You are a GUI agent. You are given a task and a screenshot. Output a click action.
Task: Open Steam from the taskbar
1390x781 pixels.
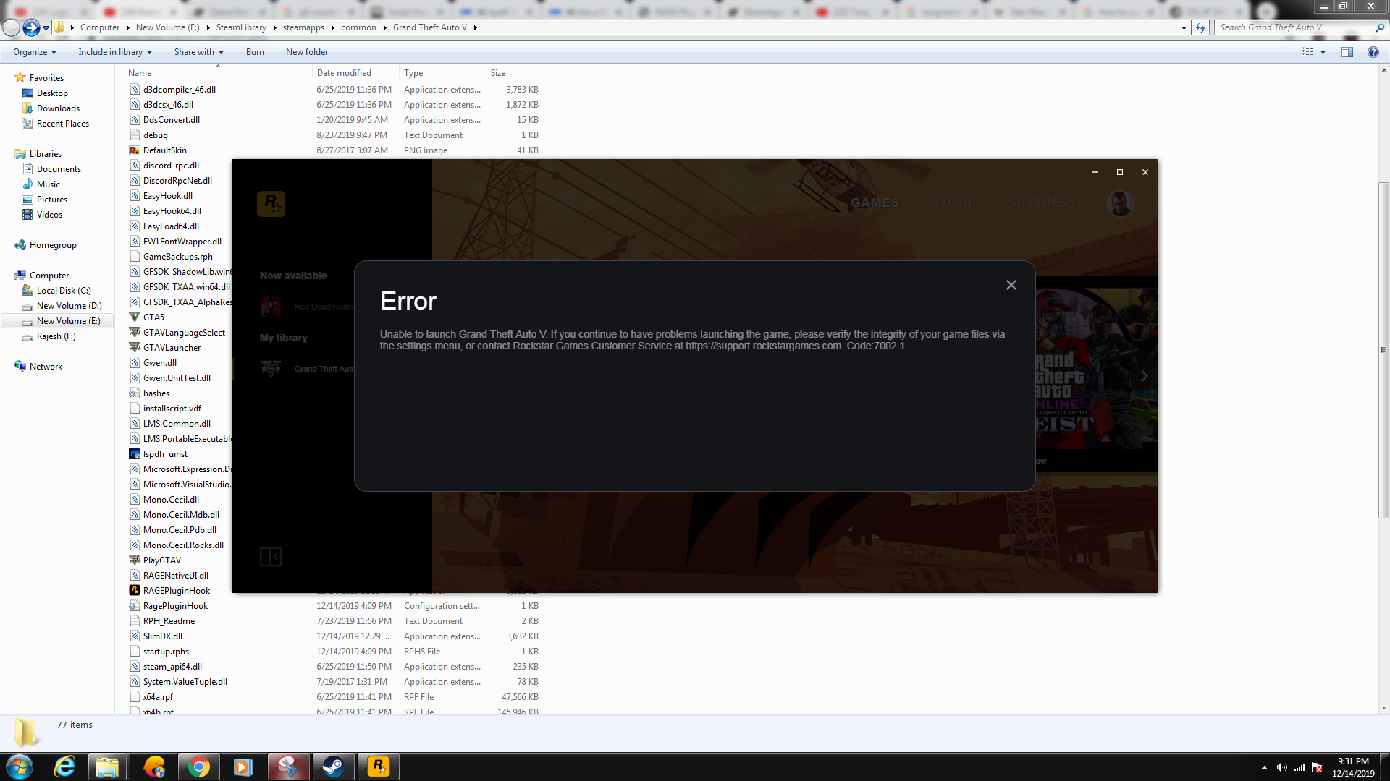(x=333, y=767)
